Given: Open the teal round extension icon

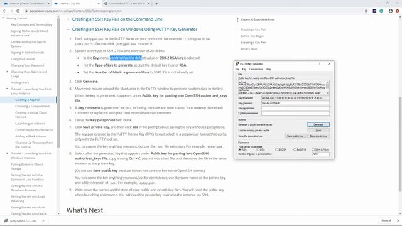Looking at the screenshot, I should pos(381,11).
